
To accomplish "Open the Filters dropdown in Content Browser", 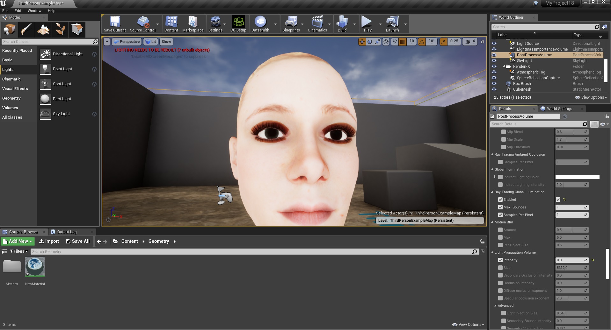I will point(19,251).
